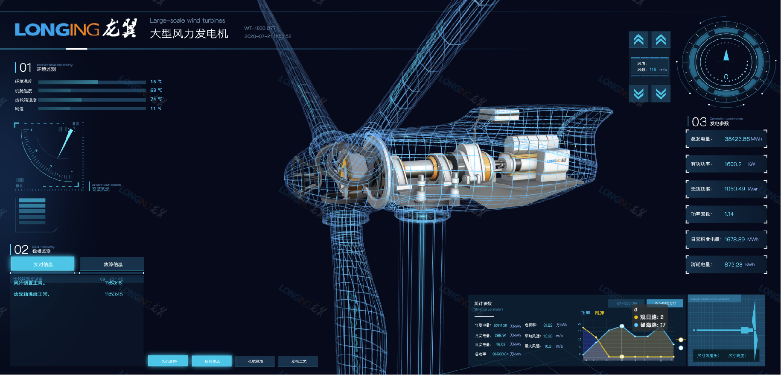Toggle the 风机启停 turbine start/stop button
The height and width of the screenshot is (375, 781).
[169, 361]
